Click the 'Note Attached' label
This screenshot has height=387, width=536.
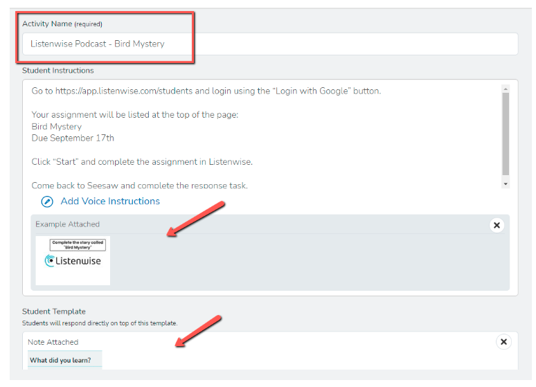coord(53,342)
